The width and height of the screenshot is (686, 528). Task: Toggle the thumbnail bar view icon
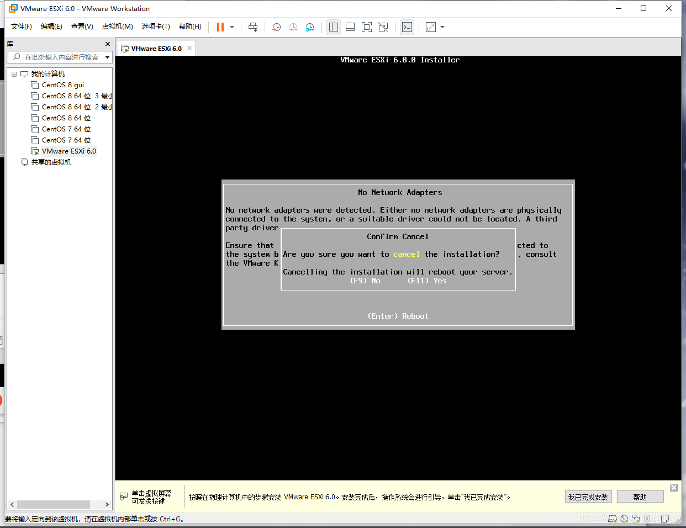pos(350,27)
